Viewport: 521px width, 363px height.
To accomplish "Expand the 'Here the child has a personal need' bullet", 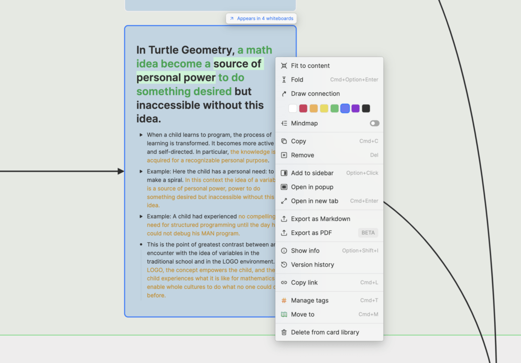I will (x=141, y=172).
